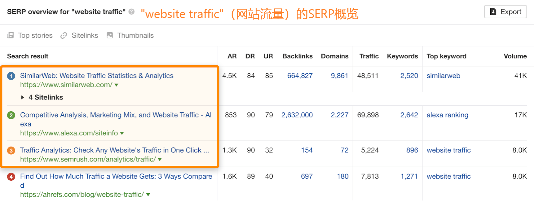The width and height of the screenshot is (534, 201).
Task: Visit the https://www.alexa.com/siteinfo URL
Action: (69, 133)
